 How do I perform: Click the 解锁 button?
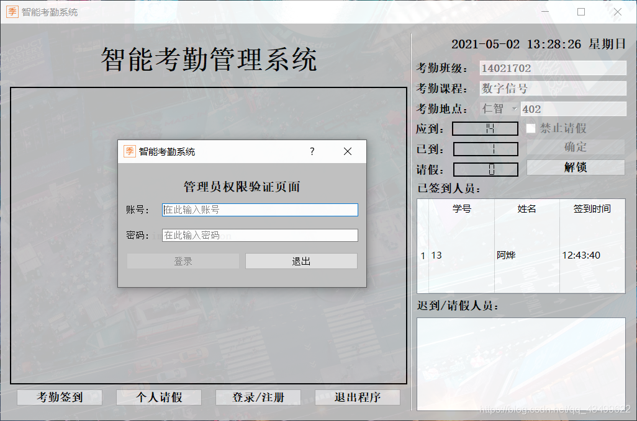[576, 167]
